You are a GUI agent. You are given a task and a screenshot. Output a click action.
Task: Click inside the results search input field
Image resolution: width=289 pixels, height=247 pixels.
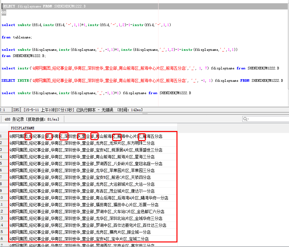coord(269,119)
